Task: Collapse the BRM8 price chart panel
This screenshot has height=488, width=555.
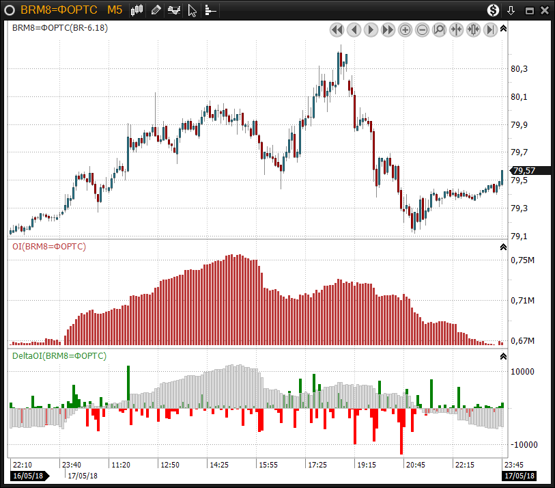Action: point(503,29)
